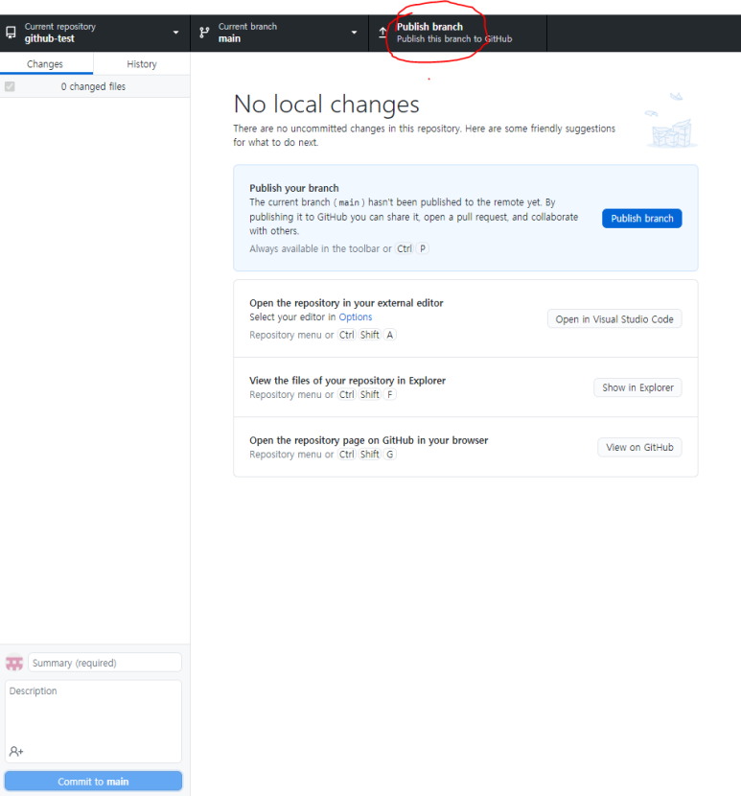Click the 'github-test' repository name
Image resolution: width=741 pixels, height=796 pixels.
(49, 38)
